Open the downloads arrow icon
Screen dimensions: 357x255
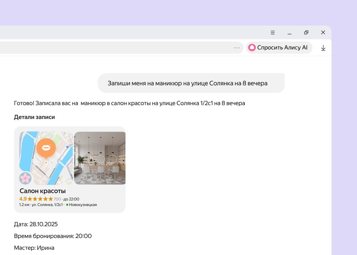pyautogui.click(x=323, y=48)
